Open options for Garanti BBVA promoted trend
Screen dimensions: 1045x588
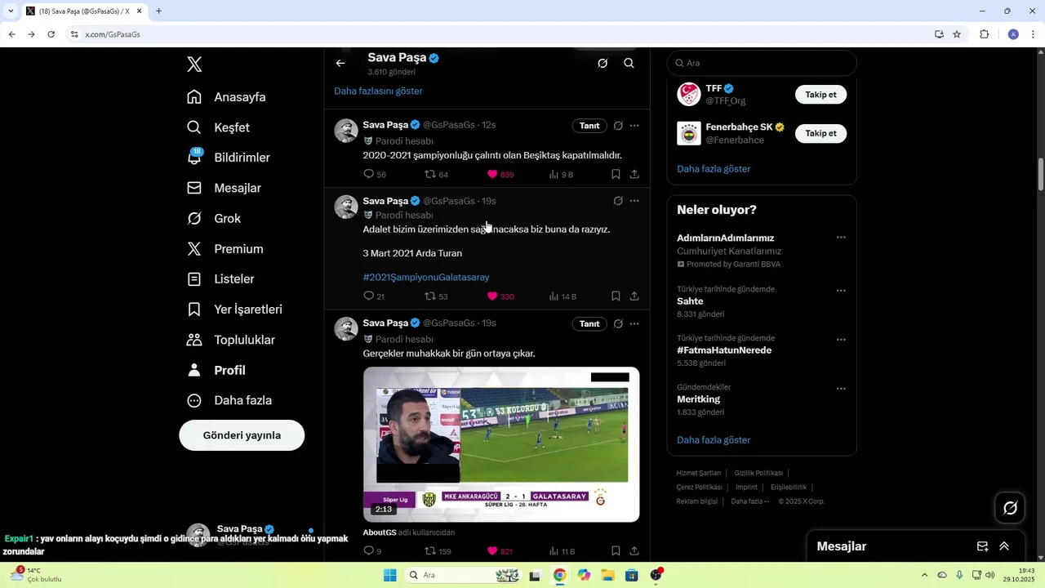[x=841, y=238]
